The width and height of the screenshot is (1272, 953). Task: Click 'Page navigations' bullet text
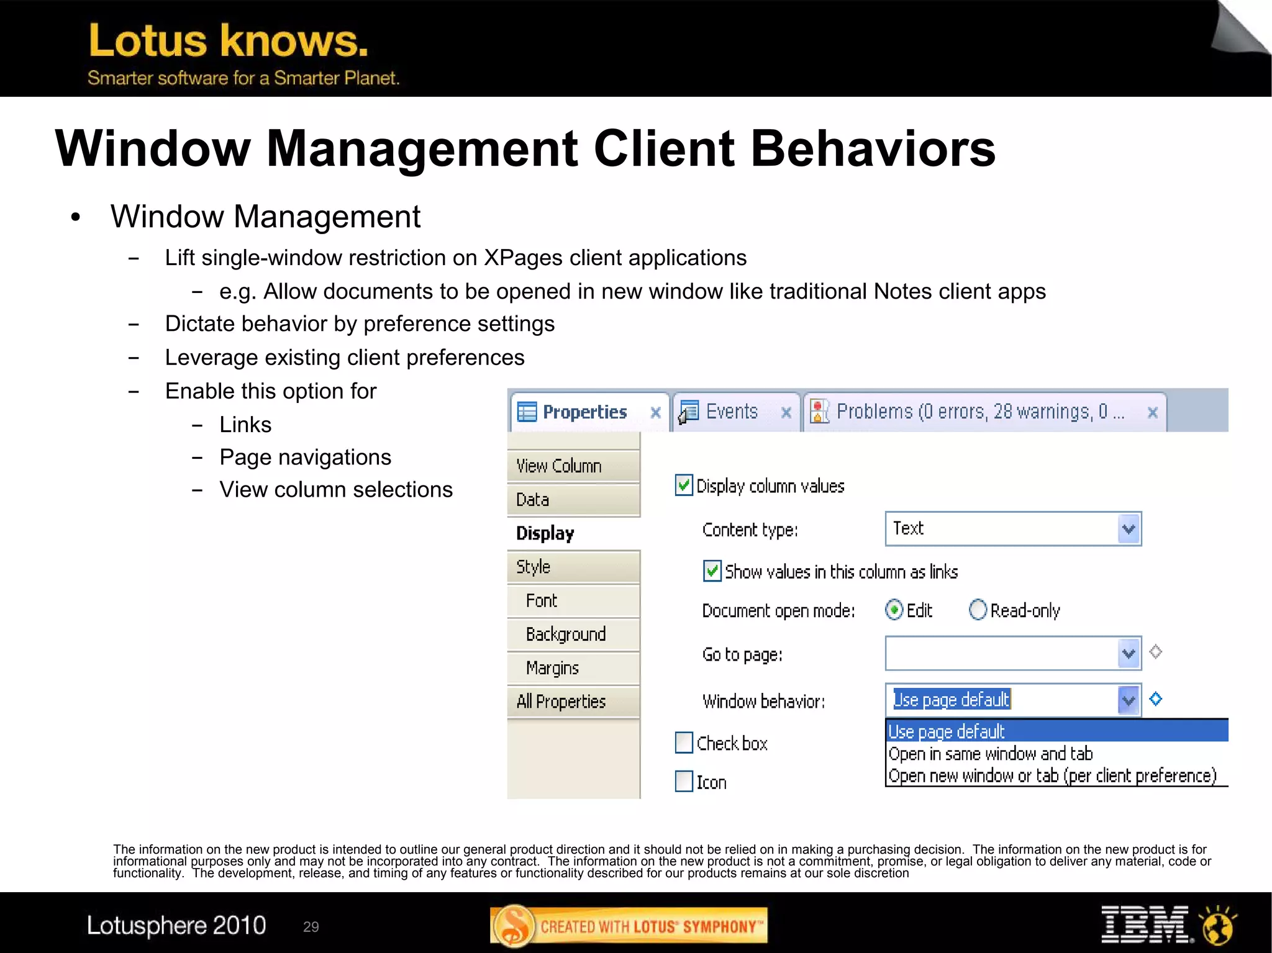pyautogui.click(x=305, y=458)
